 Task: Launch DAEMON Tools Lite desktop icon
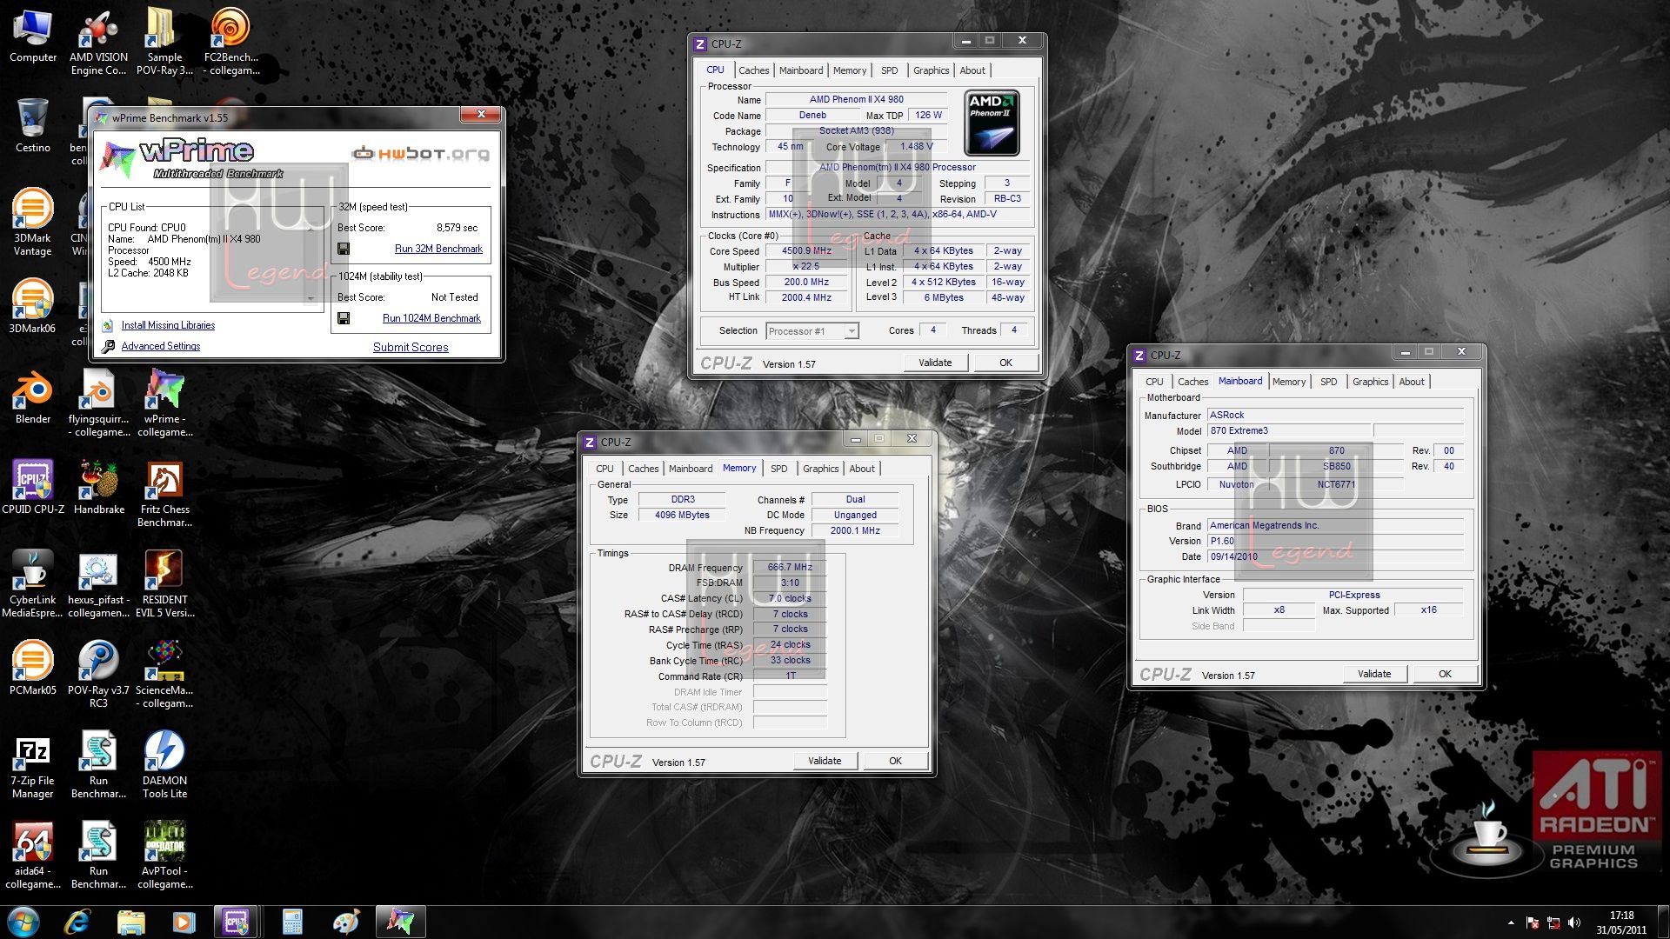tap(164, 765)
